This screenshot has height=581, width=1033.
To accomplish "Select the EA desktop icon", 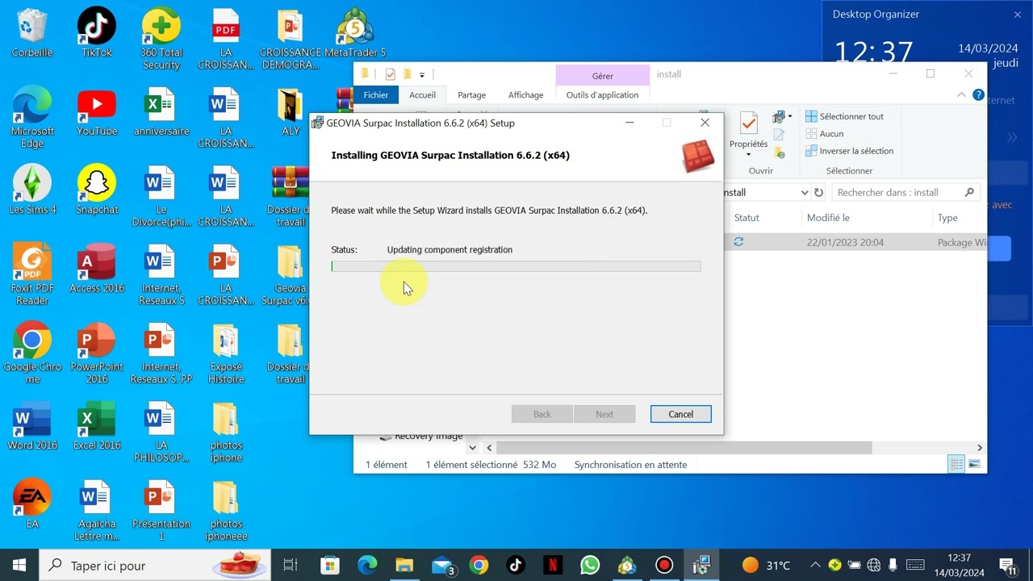I will (x=32, y=505).
